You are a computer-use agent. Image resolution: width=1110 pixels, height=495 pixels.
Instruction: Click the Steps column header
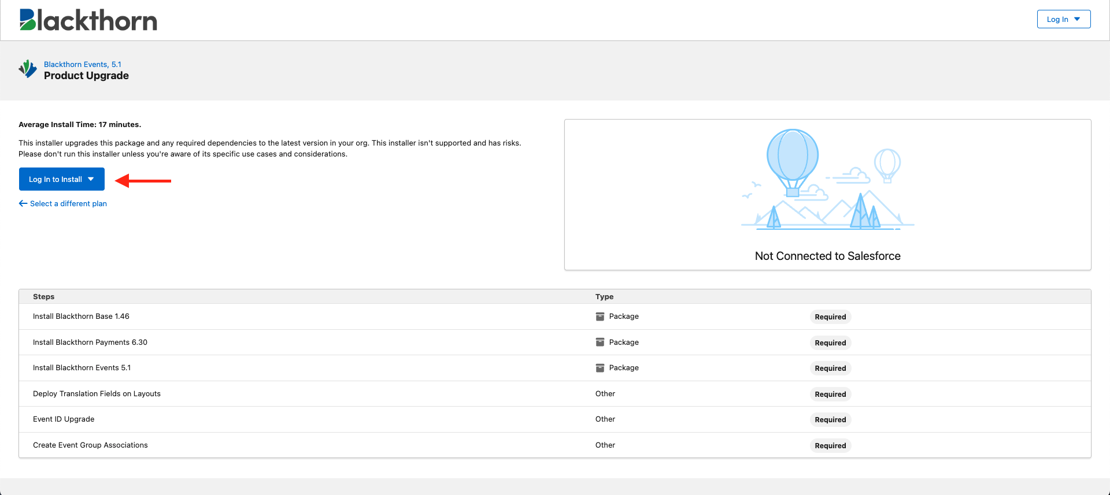click(x=43, y=296)
